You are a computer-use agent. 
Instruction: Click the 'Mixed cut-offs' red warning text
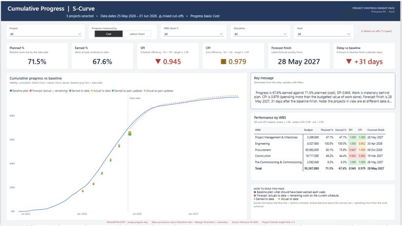[376, 31]
